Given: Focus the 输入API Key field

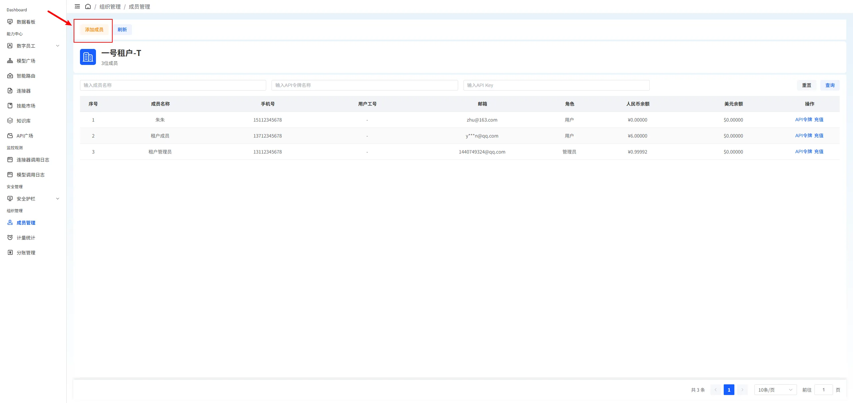Looking at the screenshot, I should pos(556,85).
